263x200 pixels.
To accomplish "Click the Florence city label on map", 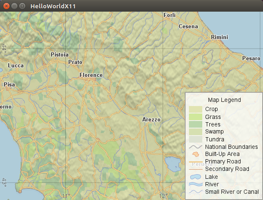I will tap(91, 75).
